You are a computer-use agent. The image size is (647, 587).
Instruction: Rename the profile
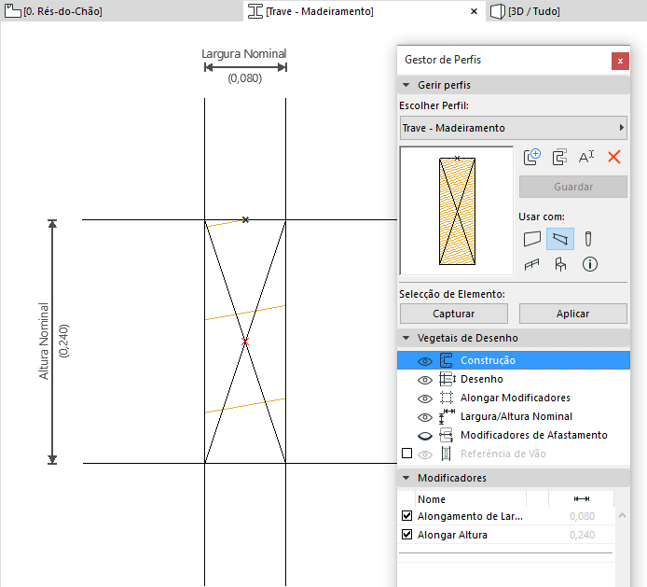click(x=586, y=158)
